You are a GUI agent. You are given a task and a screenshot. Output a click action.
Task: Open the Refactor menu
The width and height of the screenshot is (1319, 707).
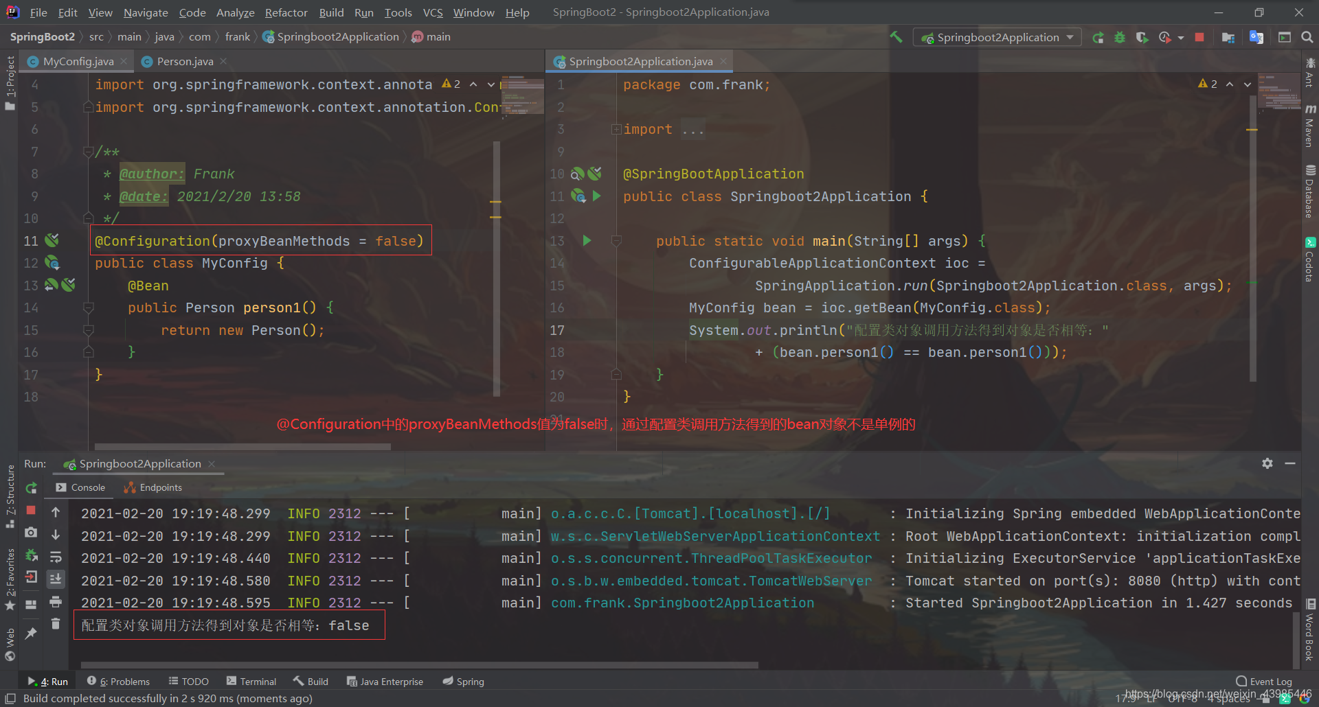286,12
